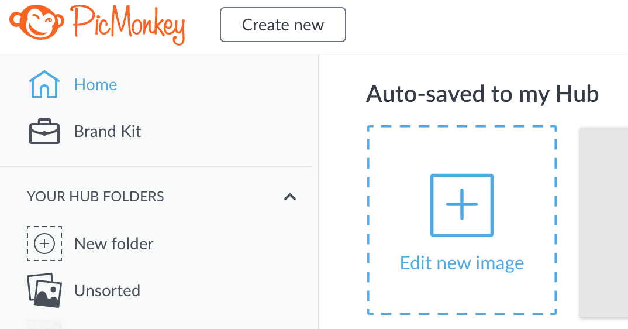Click the YOUR HUB FOLDERS header text

(x=95, y=197)
